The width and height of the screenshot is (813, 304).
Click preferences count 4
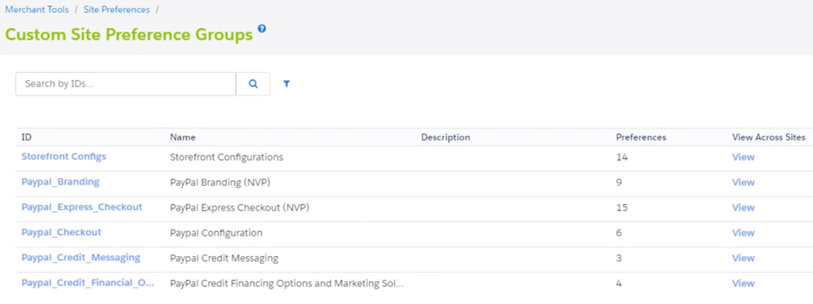click(x=619, y=284)
